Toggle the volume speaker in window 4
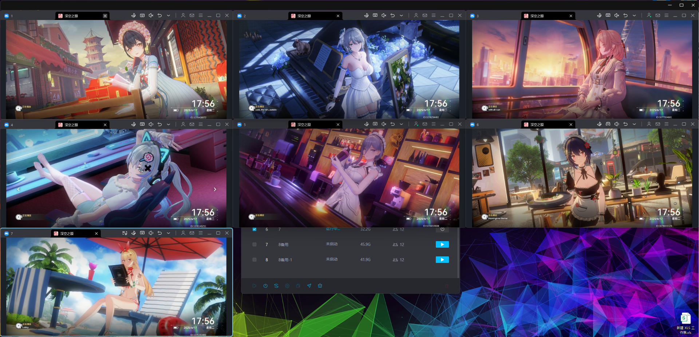 [151, 124]
